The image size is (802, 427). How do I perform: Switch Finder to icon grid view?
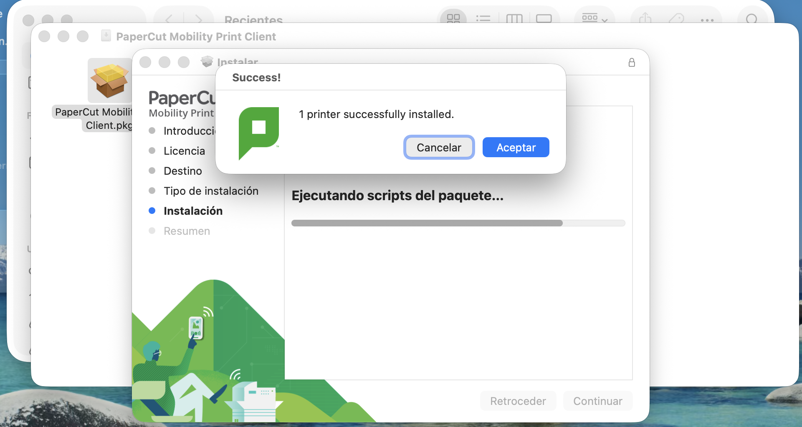(453, 18)
